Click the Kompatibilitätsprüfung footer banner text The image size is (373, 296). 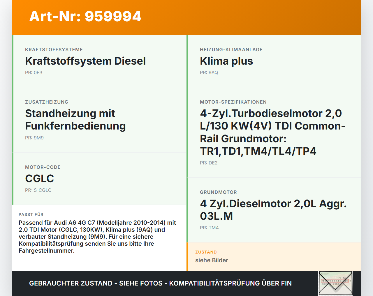(x=160, y=283)
